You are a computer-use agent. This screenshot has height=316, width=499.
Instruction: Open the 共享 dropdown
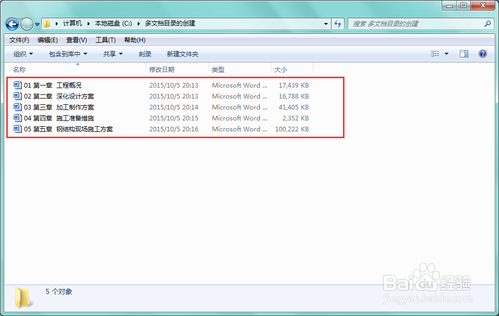[113, 54]
